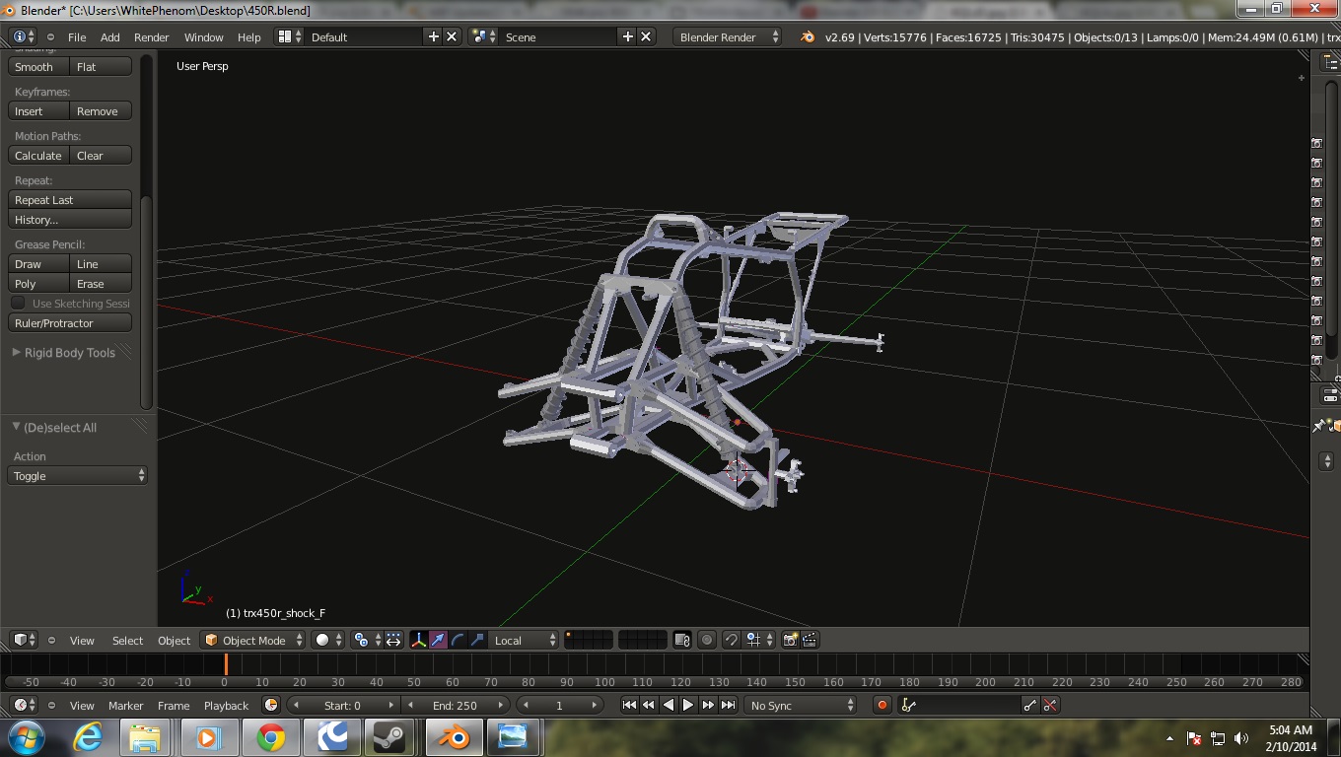Collapse the info header menus
Image resolution: width=1341 pixels, height=757 pixels.
[51, 36]
